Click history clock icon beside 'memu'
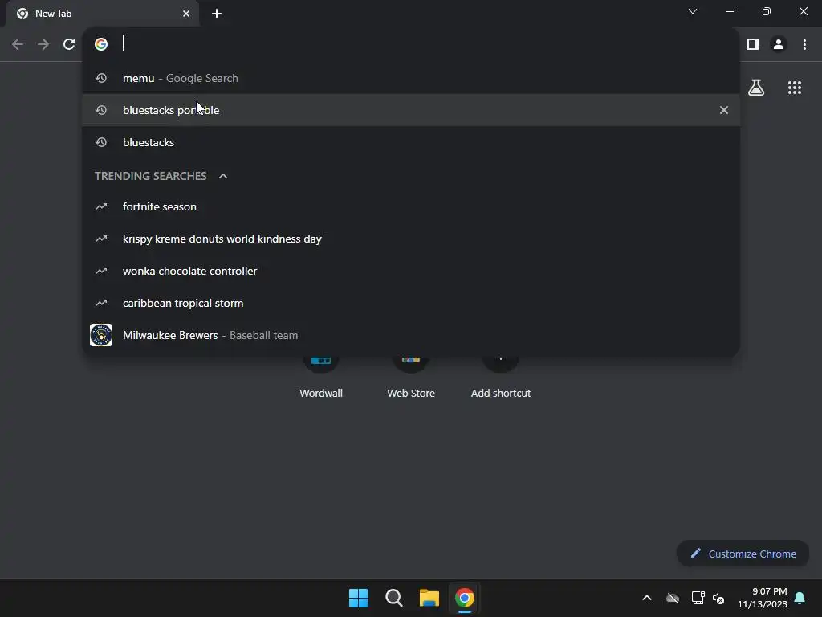The height and width of the screenshot is (617, 822). coord(101,78)
